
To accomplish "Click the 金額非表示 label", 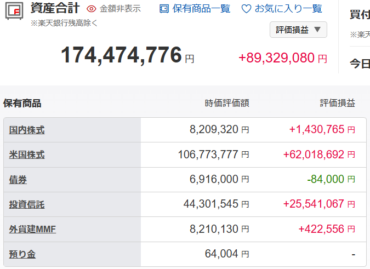I will point(120,9).
